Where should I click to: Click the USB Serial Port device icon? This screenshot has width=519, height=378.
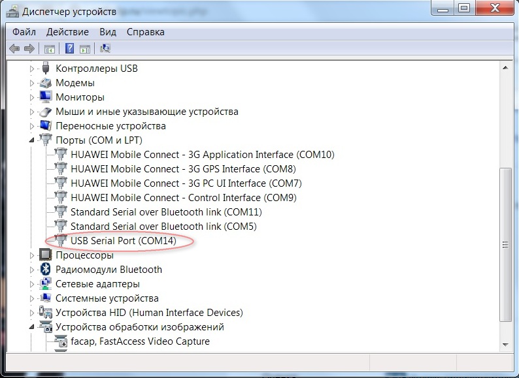click(61, 241)
